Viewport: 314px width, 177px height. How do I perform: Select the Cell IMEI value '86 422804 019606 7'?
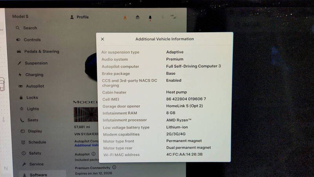tap(186, 99)
